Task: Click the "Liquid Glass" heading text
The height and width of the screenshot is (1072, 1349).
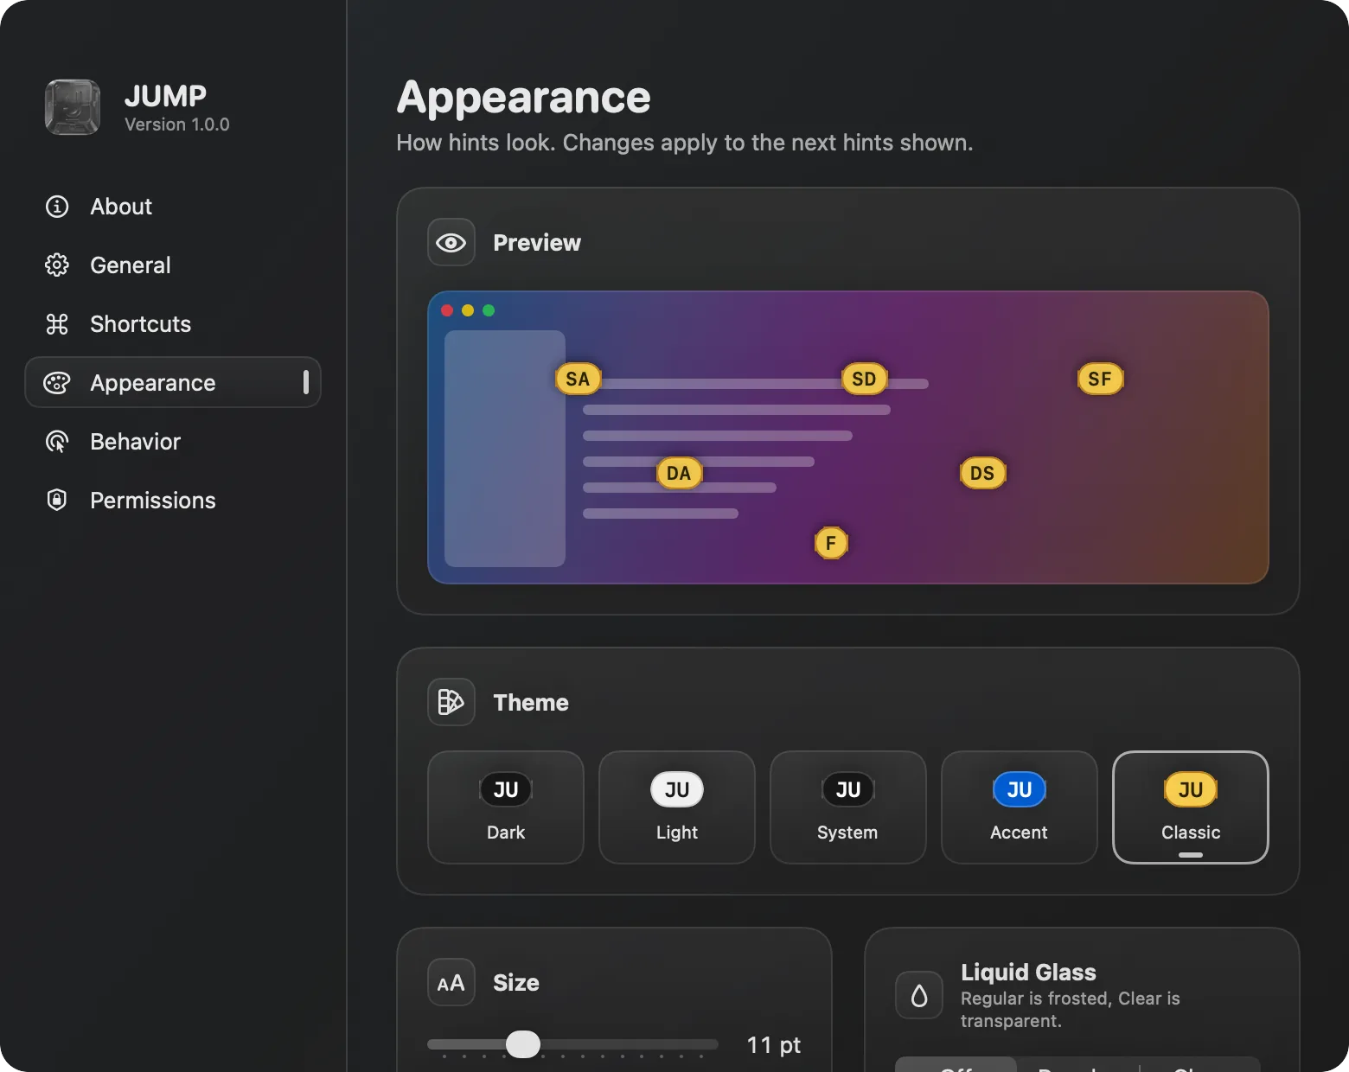Action: (x=1028, y=973)
